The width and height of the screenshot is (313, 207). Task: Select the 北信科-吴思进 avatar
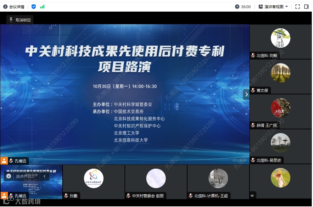point(281,143)
